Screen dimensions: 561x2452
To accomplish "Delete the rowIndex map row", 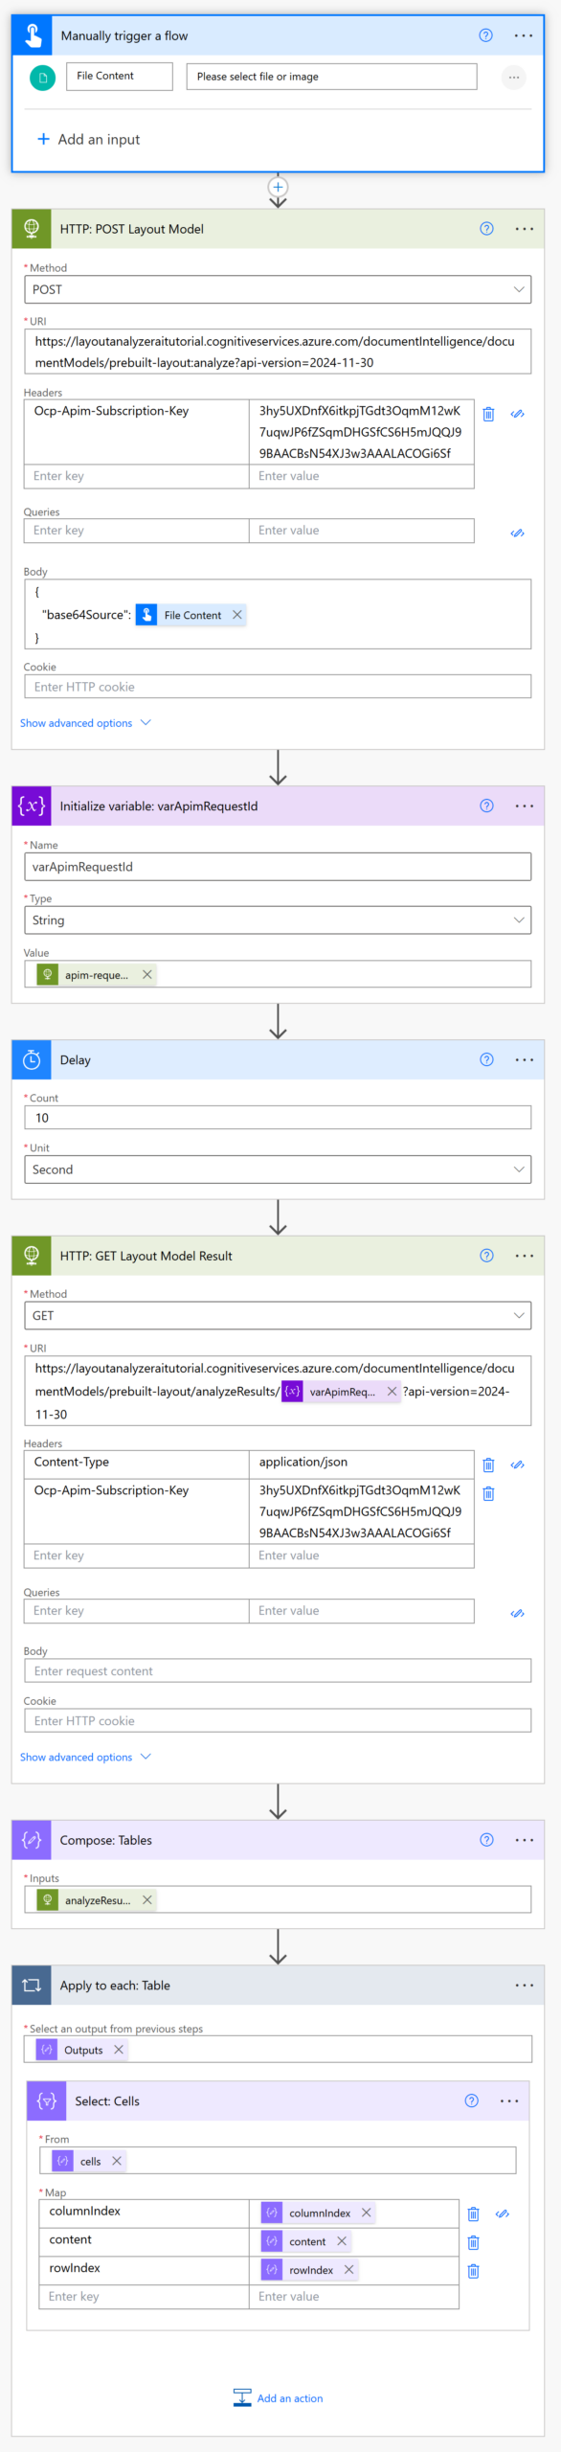I will [x=473, y=2270].
